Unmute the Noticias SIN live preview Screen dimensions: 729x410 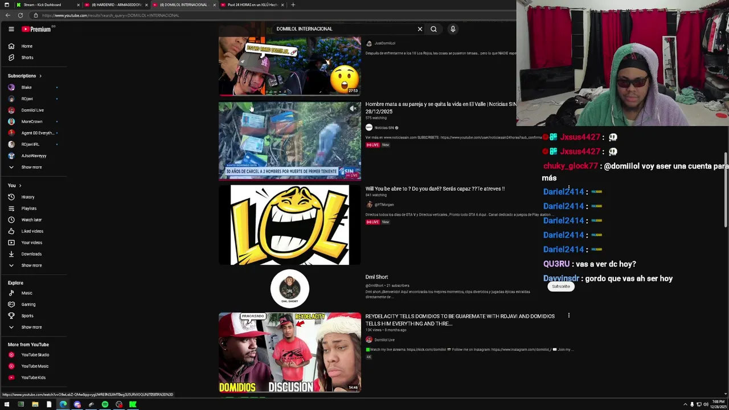click(x=353, y=108)
